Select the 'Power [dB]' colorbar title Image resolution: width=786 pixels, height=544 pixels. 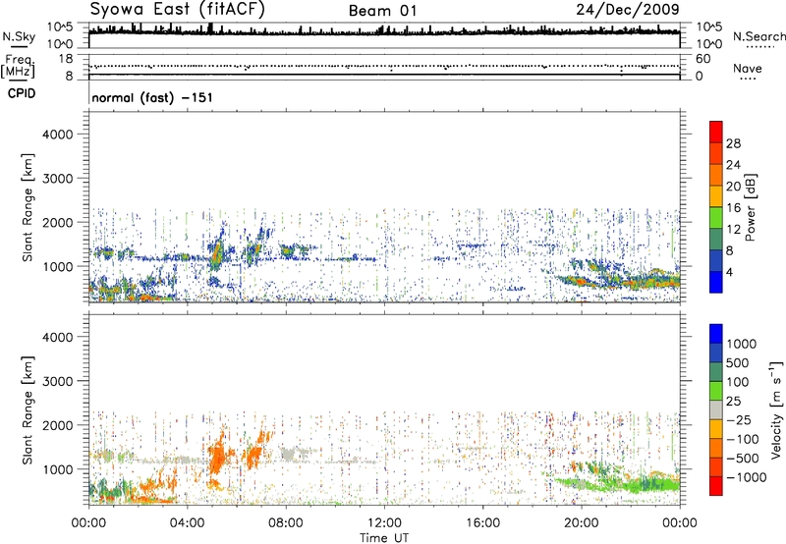[x=751, y=207]
